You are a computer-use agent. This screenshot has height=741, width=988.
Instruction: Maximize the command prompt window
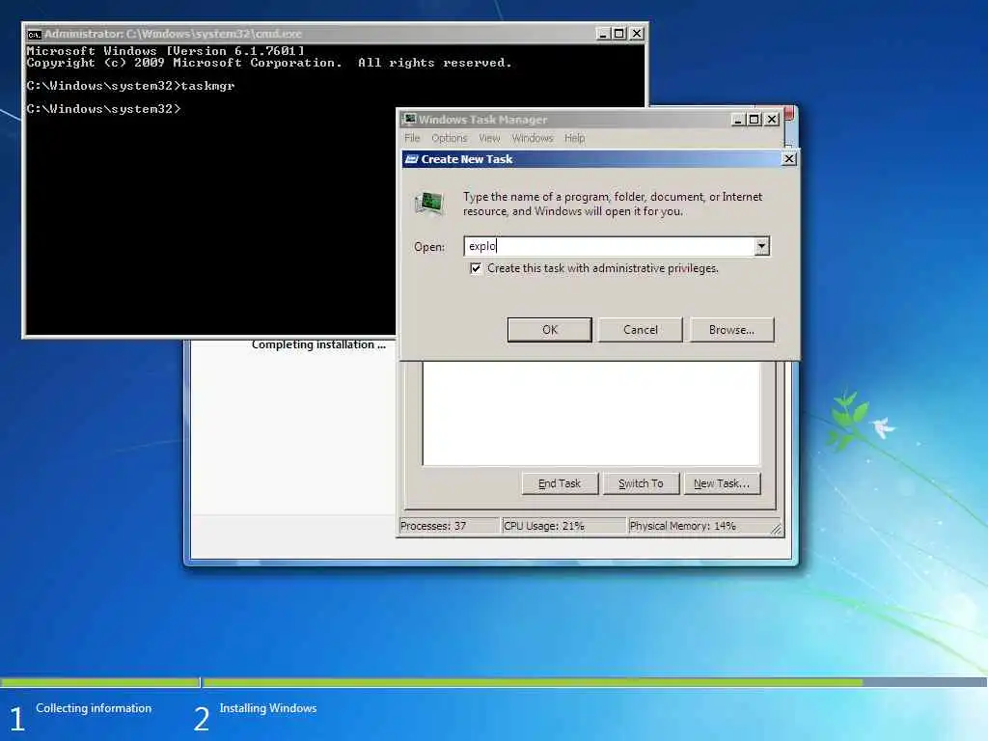point(619,34)
